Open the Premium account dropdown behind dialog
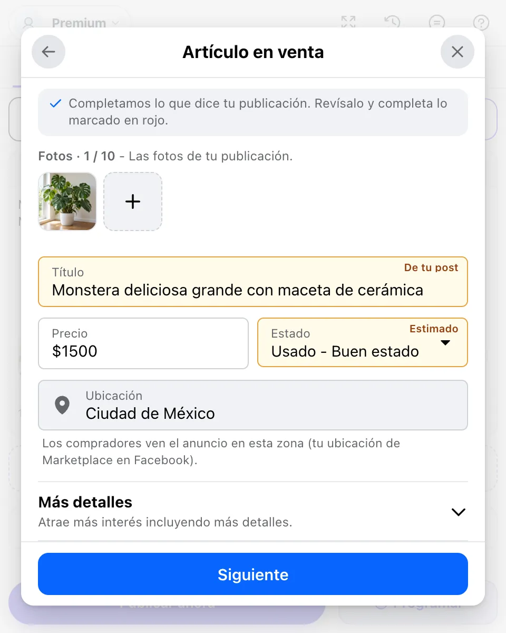 click(x=70, y=23)
